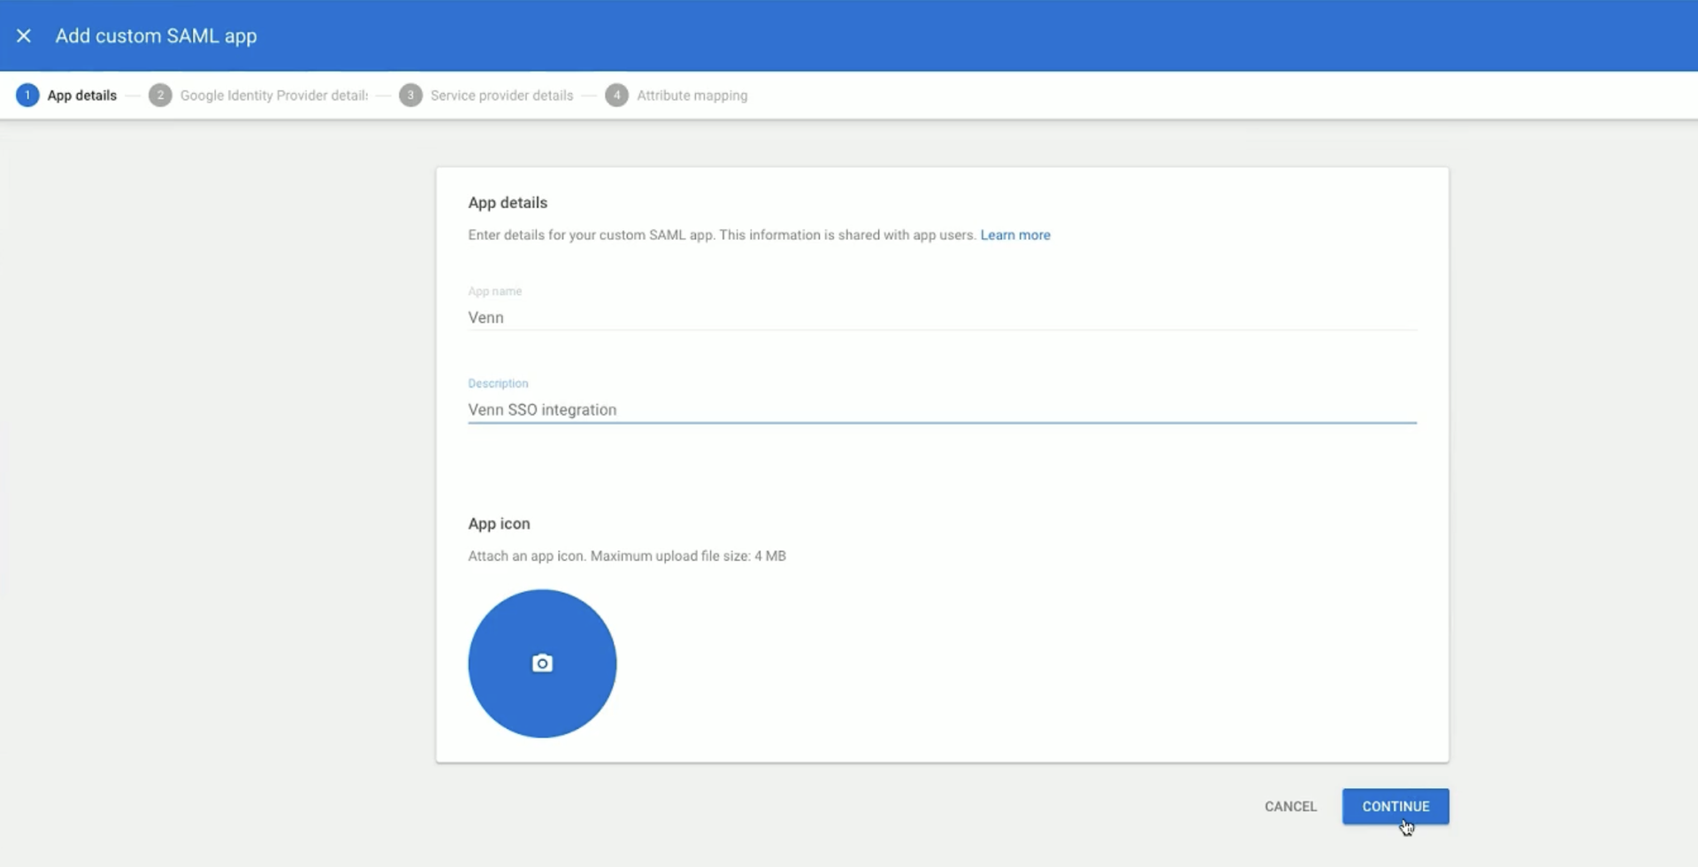Click the step 4 number circle
This screenshot has height=867, width=1698.
coord(616,96)
